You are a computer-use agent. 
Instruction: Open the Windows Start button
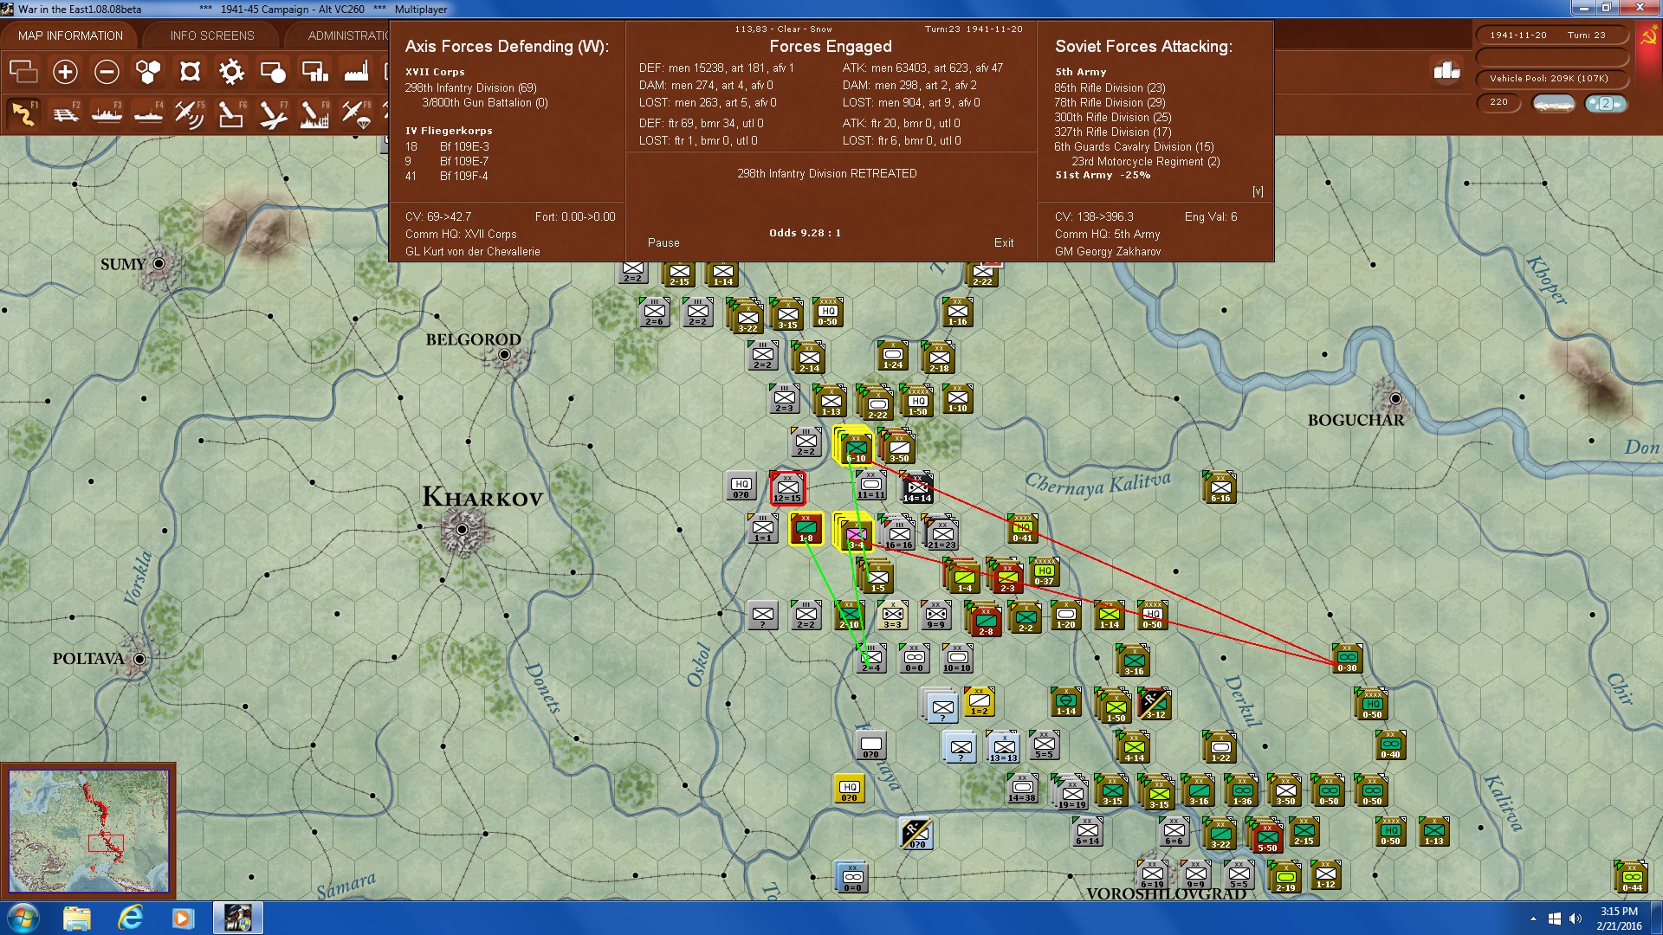(23, 918)
